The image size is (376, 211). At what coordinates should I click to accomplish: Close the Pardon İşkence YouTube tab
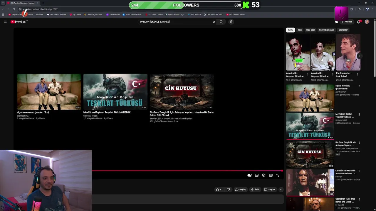(x=38, y=3)
